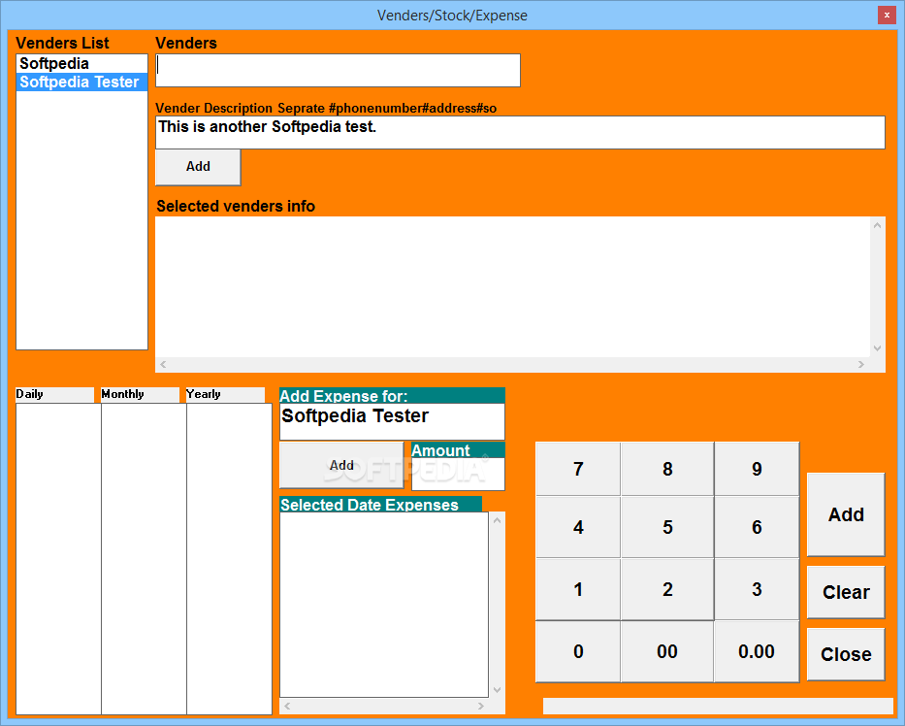This screenshot has height=726, width=905.
Task: Click keypad number 4 button
Action: tap(578, 527)
